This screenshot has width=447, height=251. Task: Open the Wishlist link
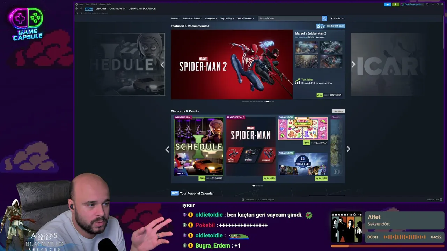point(337,18)
